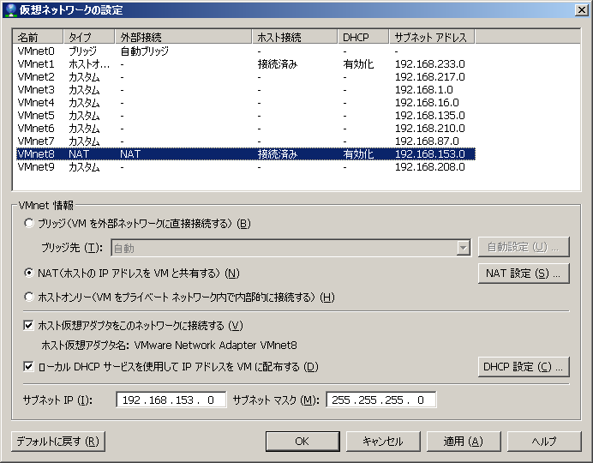Toggle ホスト仮想アダプタをこのネットワークに接続する checkbox

28,325
